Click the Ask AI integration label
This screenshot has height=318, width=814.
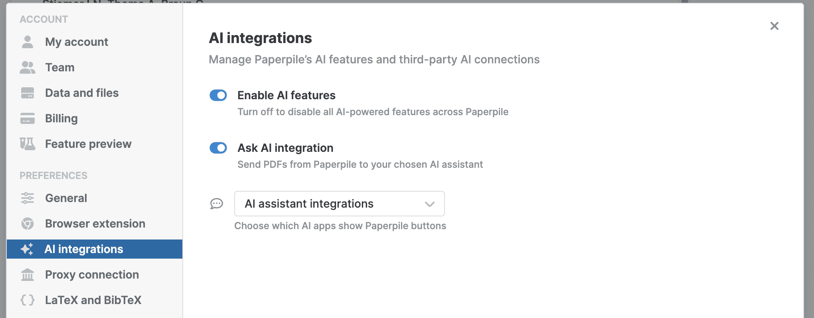[x=285, y=148]
